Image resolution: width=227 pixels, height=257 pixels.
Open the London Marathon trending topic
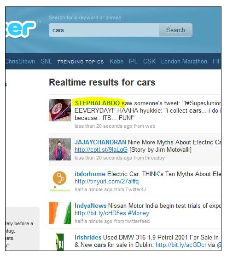(x=184, y=62)
